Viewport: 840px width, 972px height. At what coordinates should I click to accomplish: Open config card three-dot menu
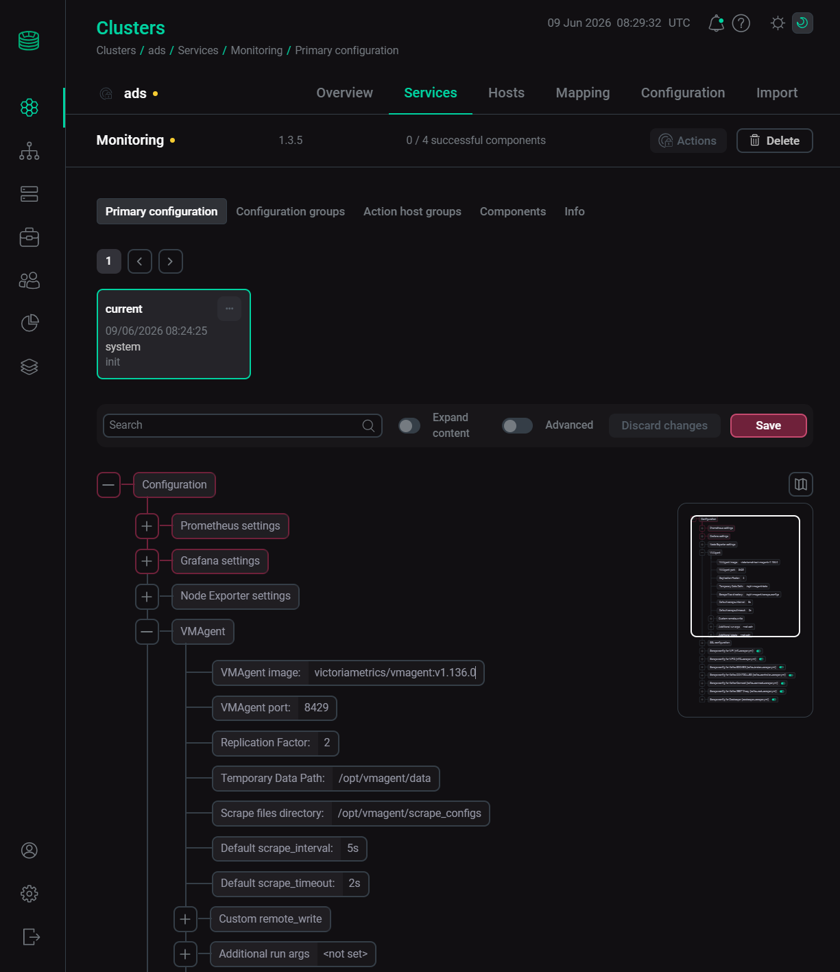click(230, 309)
